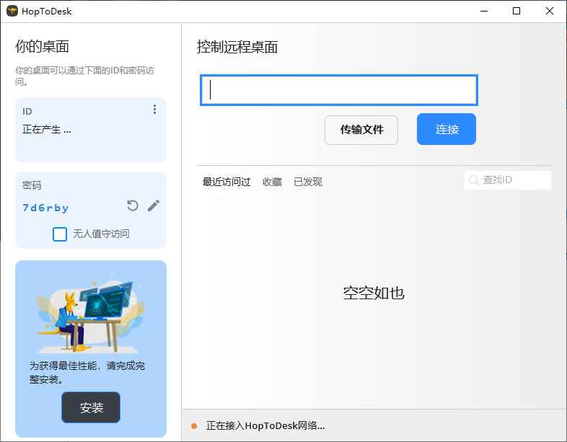Click the 传输文件 button
The height and width of the screenshot is (442, 567).
click(x=361, y=130)
